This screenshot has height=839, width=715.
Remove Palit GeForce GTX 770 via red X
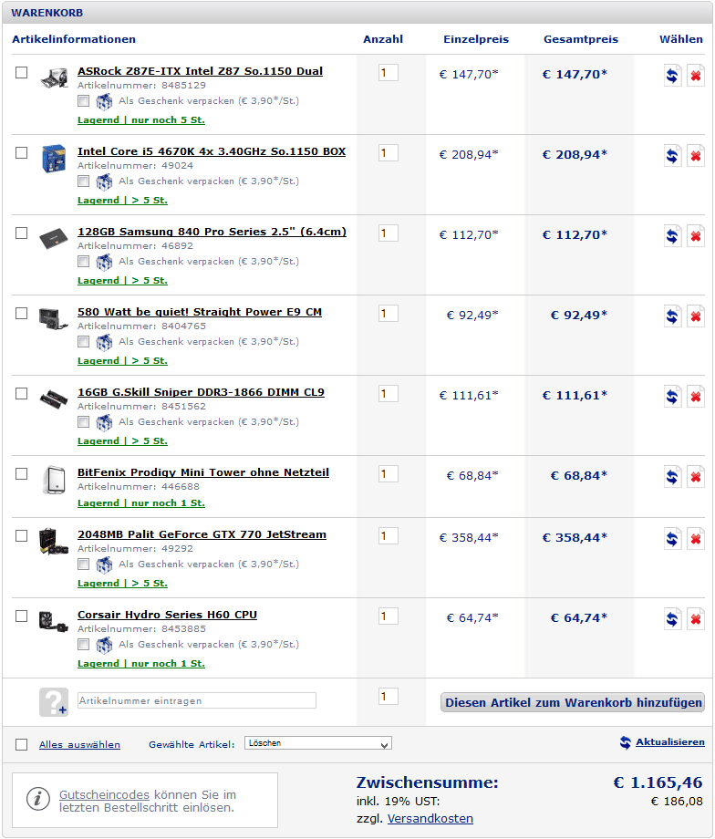(x=696, y=539)
